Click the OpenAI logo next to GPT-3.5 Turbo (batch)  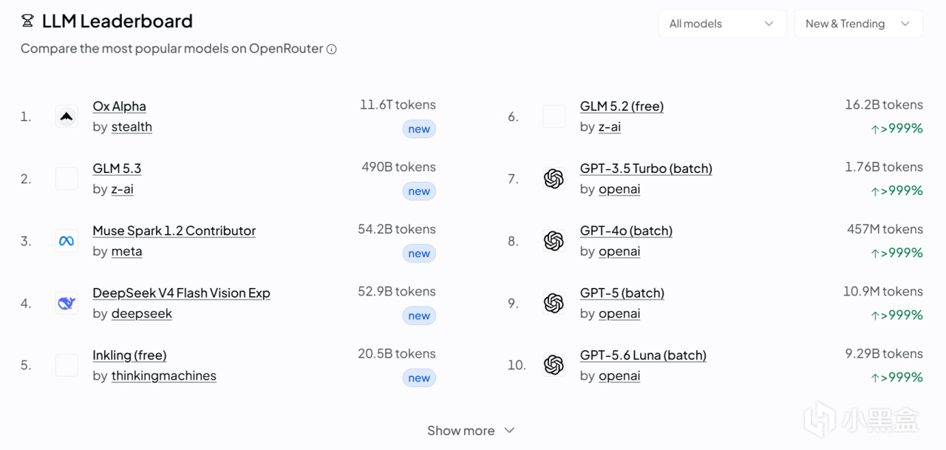coord(554,179)
